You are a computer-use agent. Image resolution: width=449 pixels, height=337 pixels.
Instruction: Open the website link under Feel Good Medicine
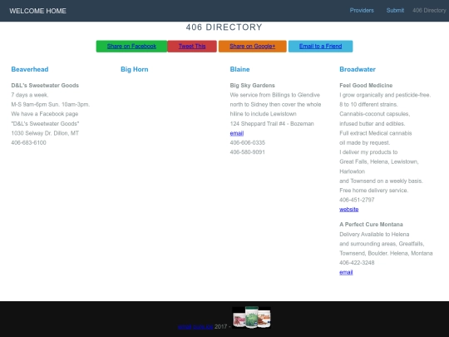(x=348, y=209)
